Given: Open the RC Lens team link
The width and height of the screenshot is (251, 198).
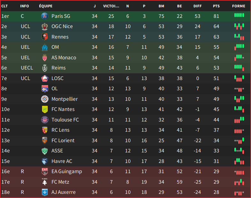Looking at the screenshot, I should [60, 130].
